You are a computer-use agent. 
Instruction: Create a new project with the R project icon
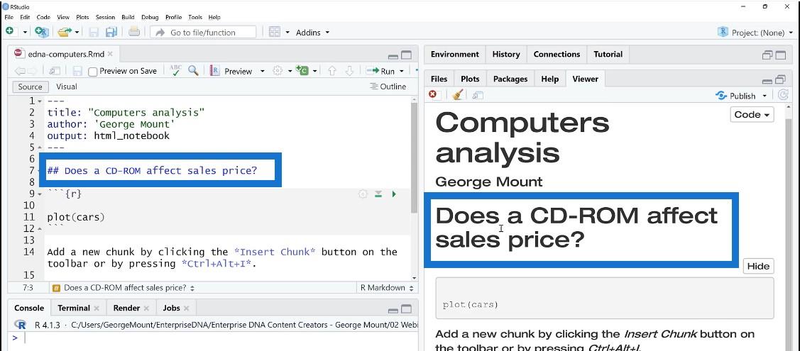[x=41, y=32]
